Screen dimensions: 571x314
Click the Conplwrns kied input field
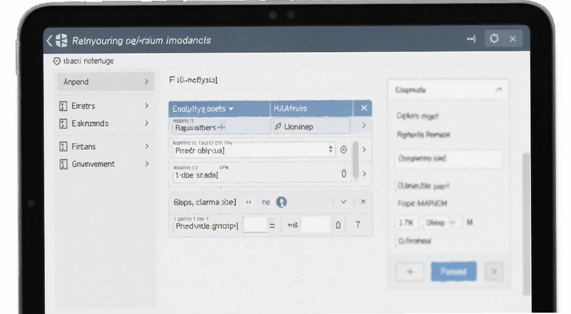click(449, 158)
